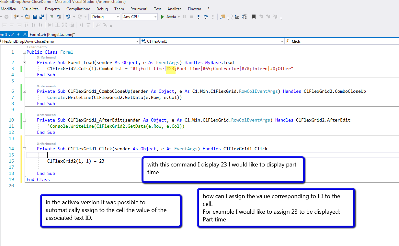Click the commented Console.WriteLine line
The image size is (399, 246).
click(116, 126)
